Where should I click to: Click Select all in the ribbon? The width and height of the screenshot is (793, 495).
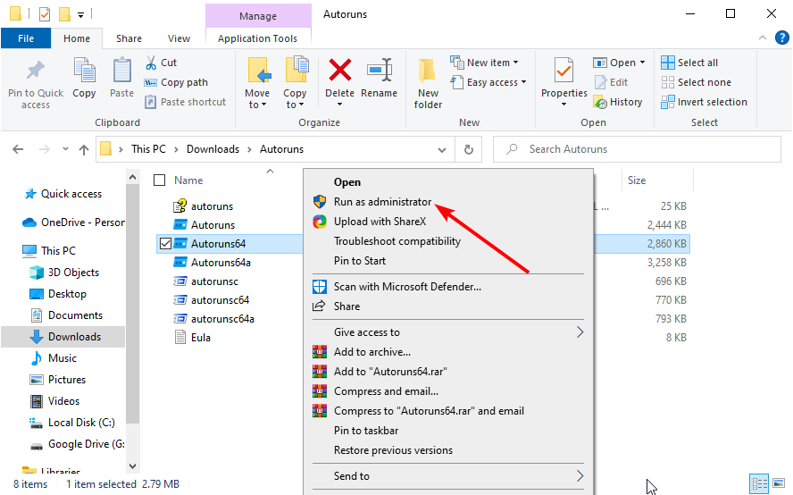pos(689,63)
